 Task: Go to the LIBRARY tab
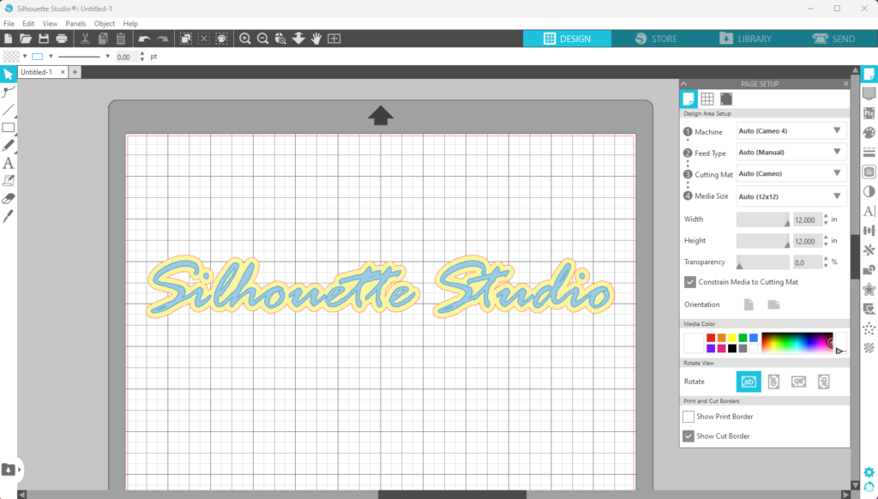[x=745, y=39]
